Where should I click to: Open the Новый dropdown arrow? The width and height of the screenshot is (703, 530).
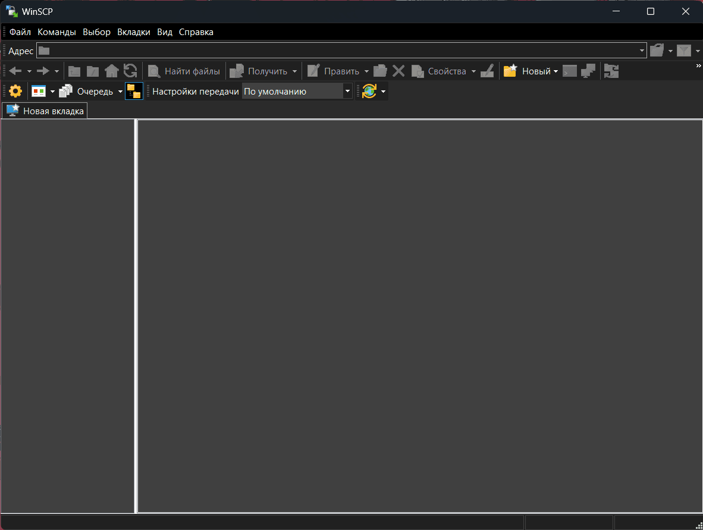(x=556, y=71)
